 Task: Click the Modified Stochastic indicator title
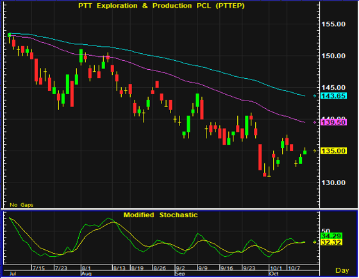coord(160,215)
